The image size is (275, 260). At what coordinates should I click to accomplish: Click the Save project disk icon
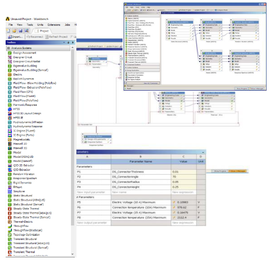pos(20,31)
